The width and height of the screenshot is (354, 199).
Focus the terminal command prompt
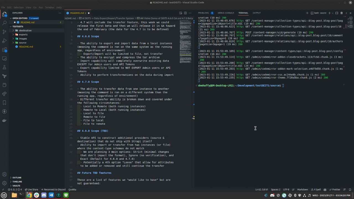(283, 86)
